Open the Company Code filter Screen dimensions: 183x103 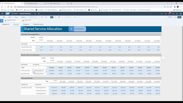[13, 21]
